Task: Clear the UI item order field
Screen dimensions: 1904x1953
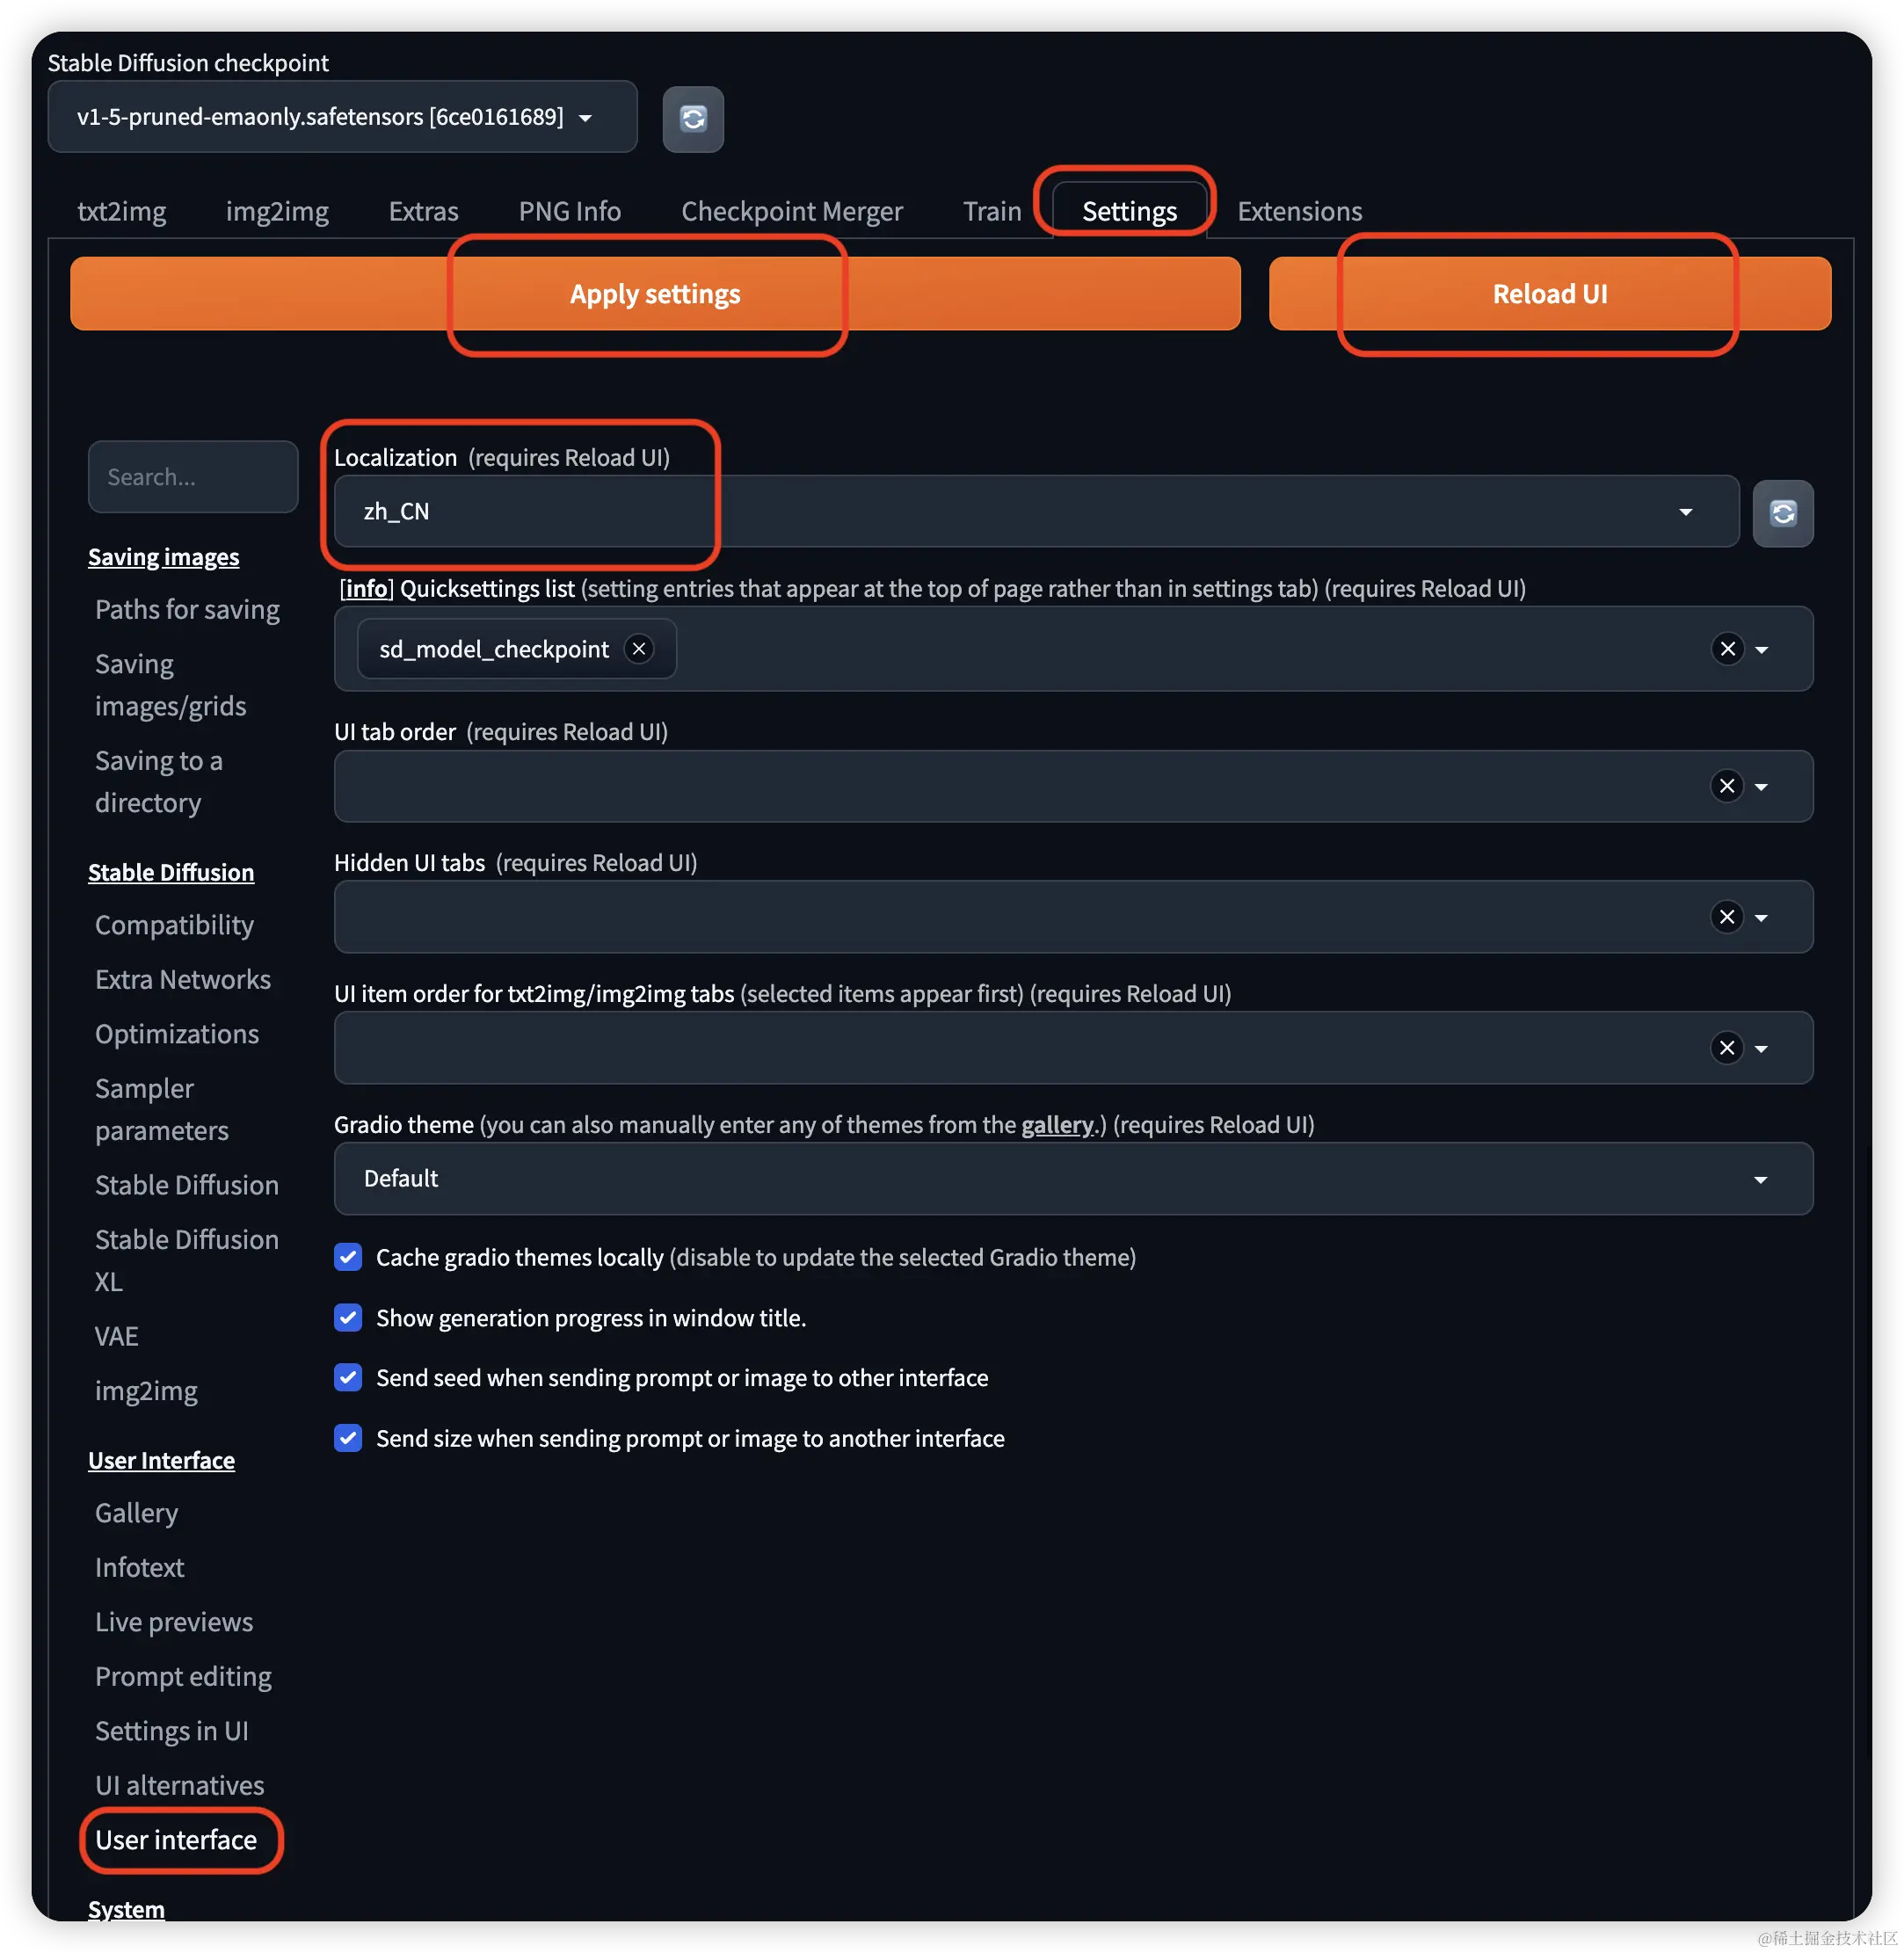Action: [1727, 1048]
